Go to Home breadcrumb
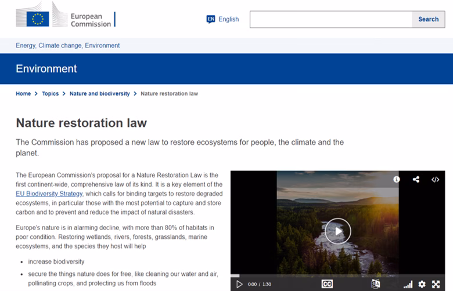 click(23, 94)
